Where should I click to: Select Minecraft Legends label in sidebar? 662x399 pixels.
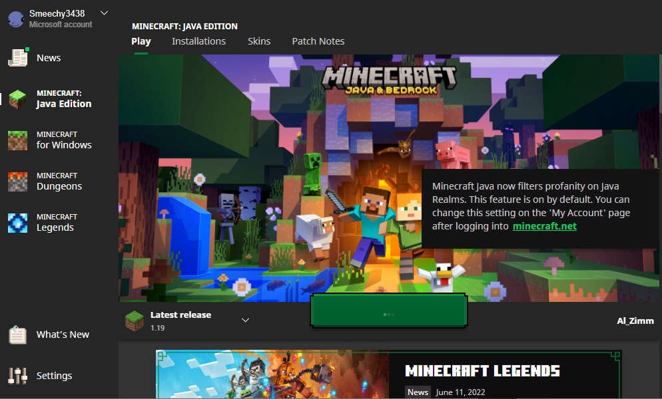(57, 223)
